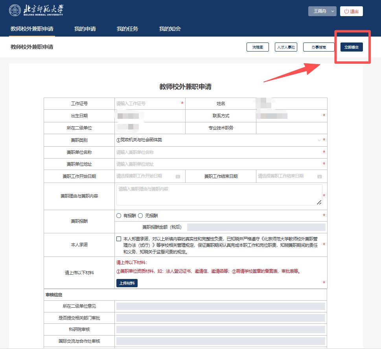Click 人才人事处 button
This screenshot has height=349, width=381.
(x=286, y=47)
